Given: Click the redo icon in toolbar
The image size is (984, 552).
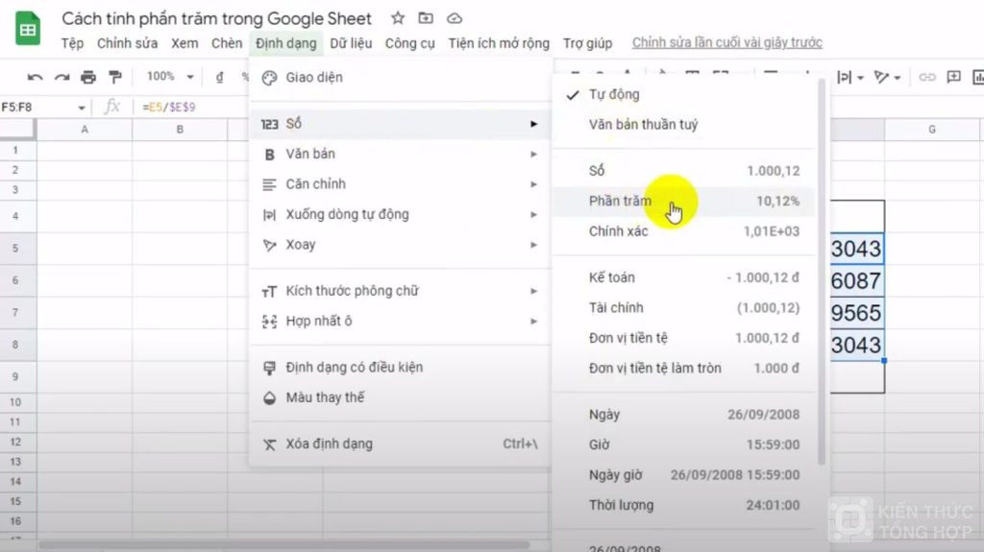Looking at the screenshot, I should coord(61,77).
